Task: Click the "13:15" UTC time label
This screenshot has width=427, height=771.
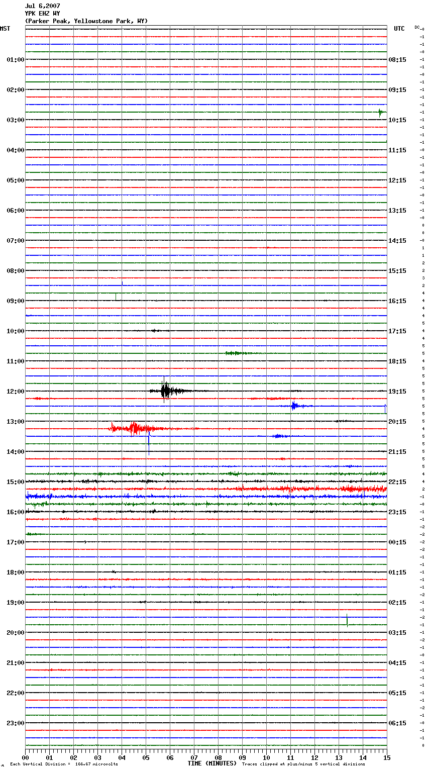Action: 397,211
